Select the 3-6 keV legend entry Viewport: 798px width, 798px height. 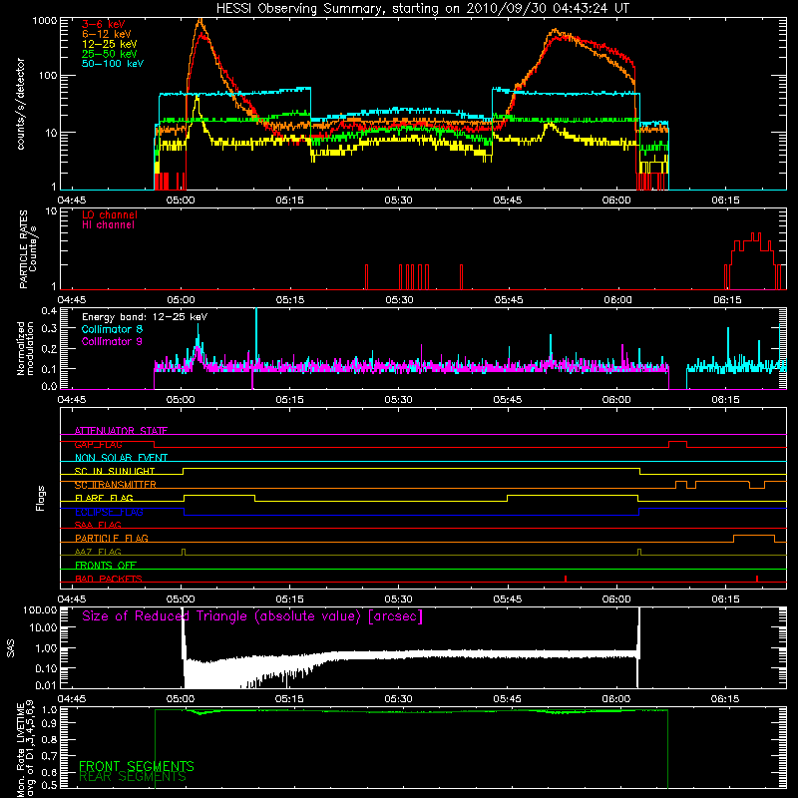pyautogui.click(x=104, y=24)
